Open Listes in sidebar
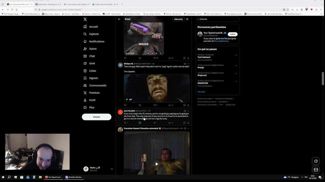The image size is (325, 182). (x=90, y=71)
